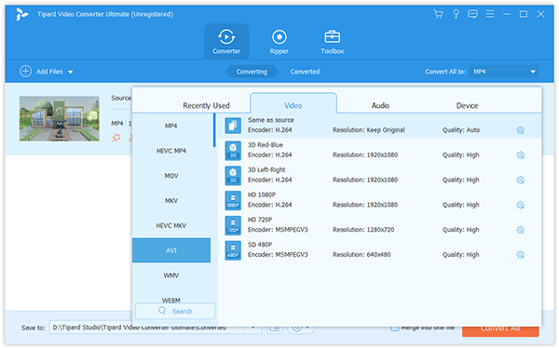The image size is (559, 349).
Task: Open settings gear for SD 480P
Action: [520, 255]
